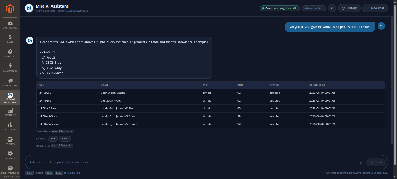Select table cell SKU MJ08-XS-Blue

pyautogui.click(x=48, y=109)
